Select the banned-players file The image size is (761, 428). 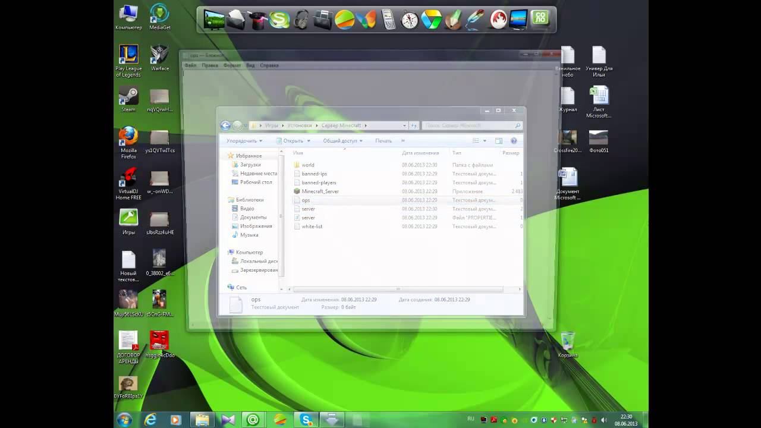319,182
